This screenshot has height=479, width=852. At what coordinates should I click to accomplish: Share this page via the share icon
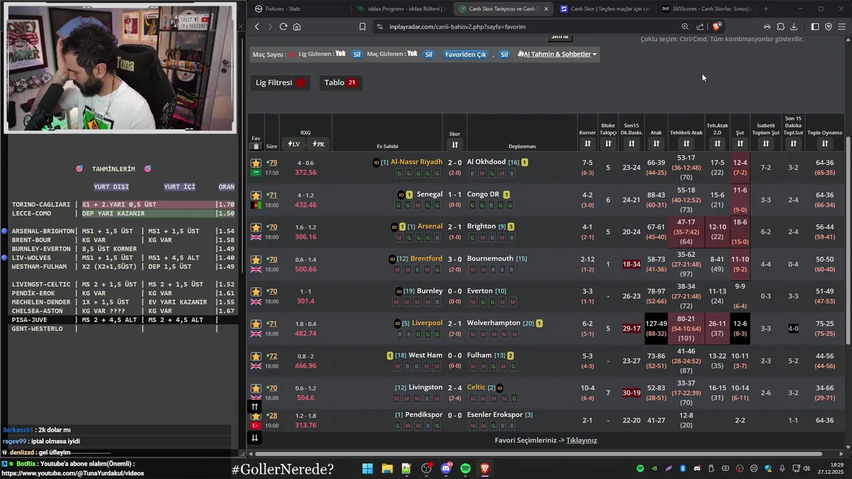coord(700,27)
